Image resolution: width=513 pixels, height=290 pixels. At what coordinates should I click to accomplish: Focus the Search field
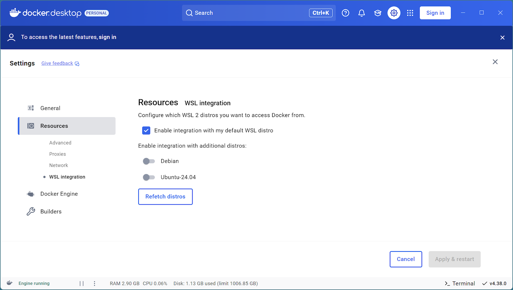pyautogui.click(x=259, y=13)
